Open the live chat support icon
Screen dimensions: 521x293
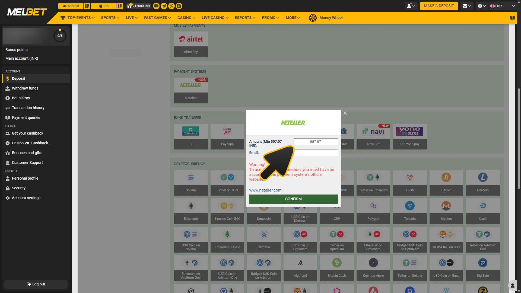[513, 285]
